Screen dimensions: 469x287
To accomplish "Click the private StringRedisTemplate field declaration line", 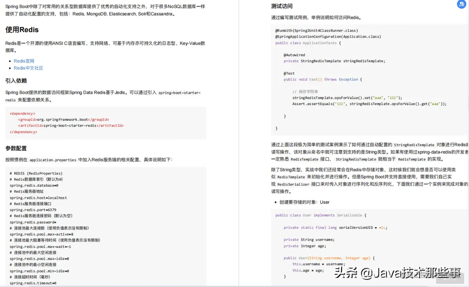I will 334,61.
